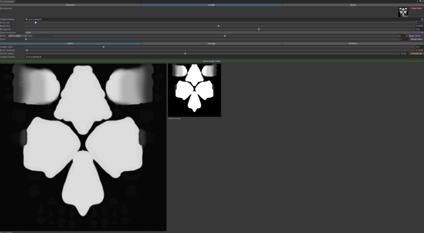Click the Brush hardness slider handle

pos(27,50)
